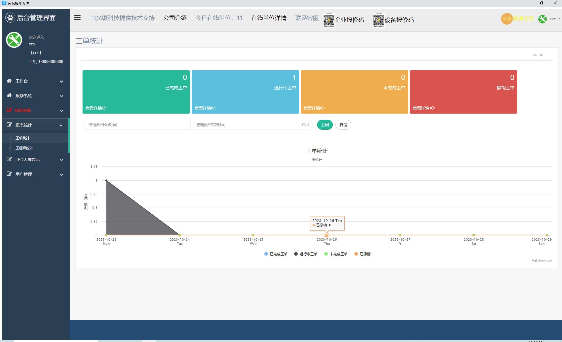Collapse the panel with the up chevron
The image size is (562, 342).
[x=534, y=55]
